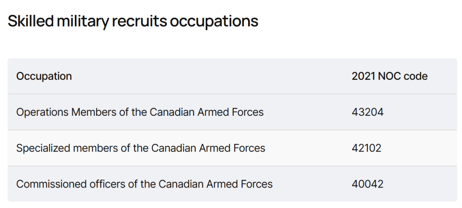Click the word "recruits" in the heading
462x208 pixels.
[x=139, y=21]
